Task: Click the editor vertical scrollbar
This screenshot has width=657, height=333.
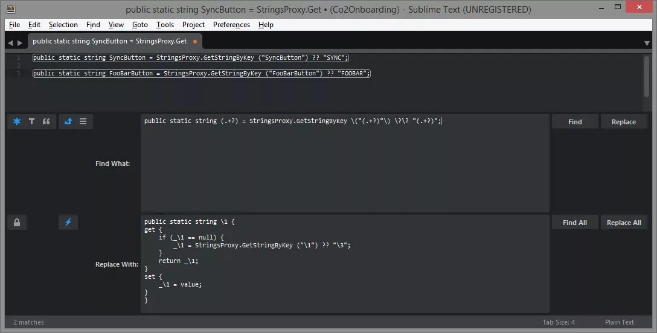Action: pos(647,77)
